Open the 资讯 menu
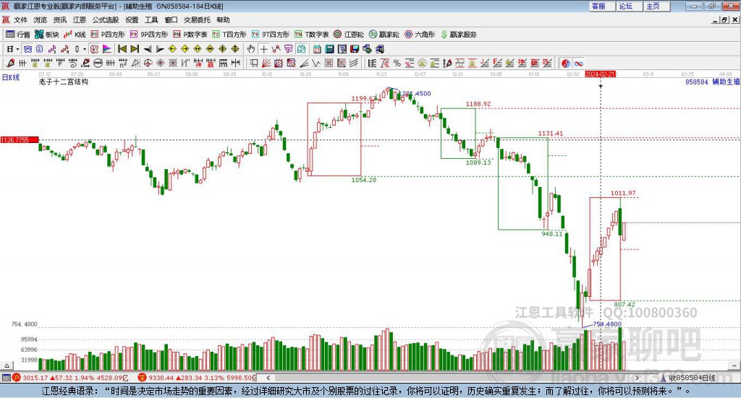 pyautogui.click(x=60, y=20)
